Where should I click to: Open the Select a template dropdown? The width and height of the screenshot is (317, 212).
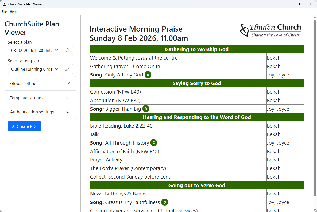pos(35,69)
